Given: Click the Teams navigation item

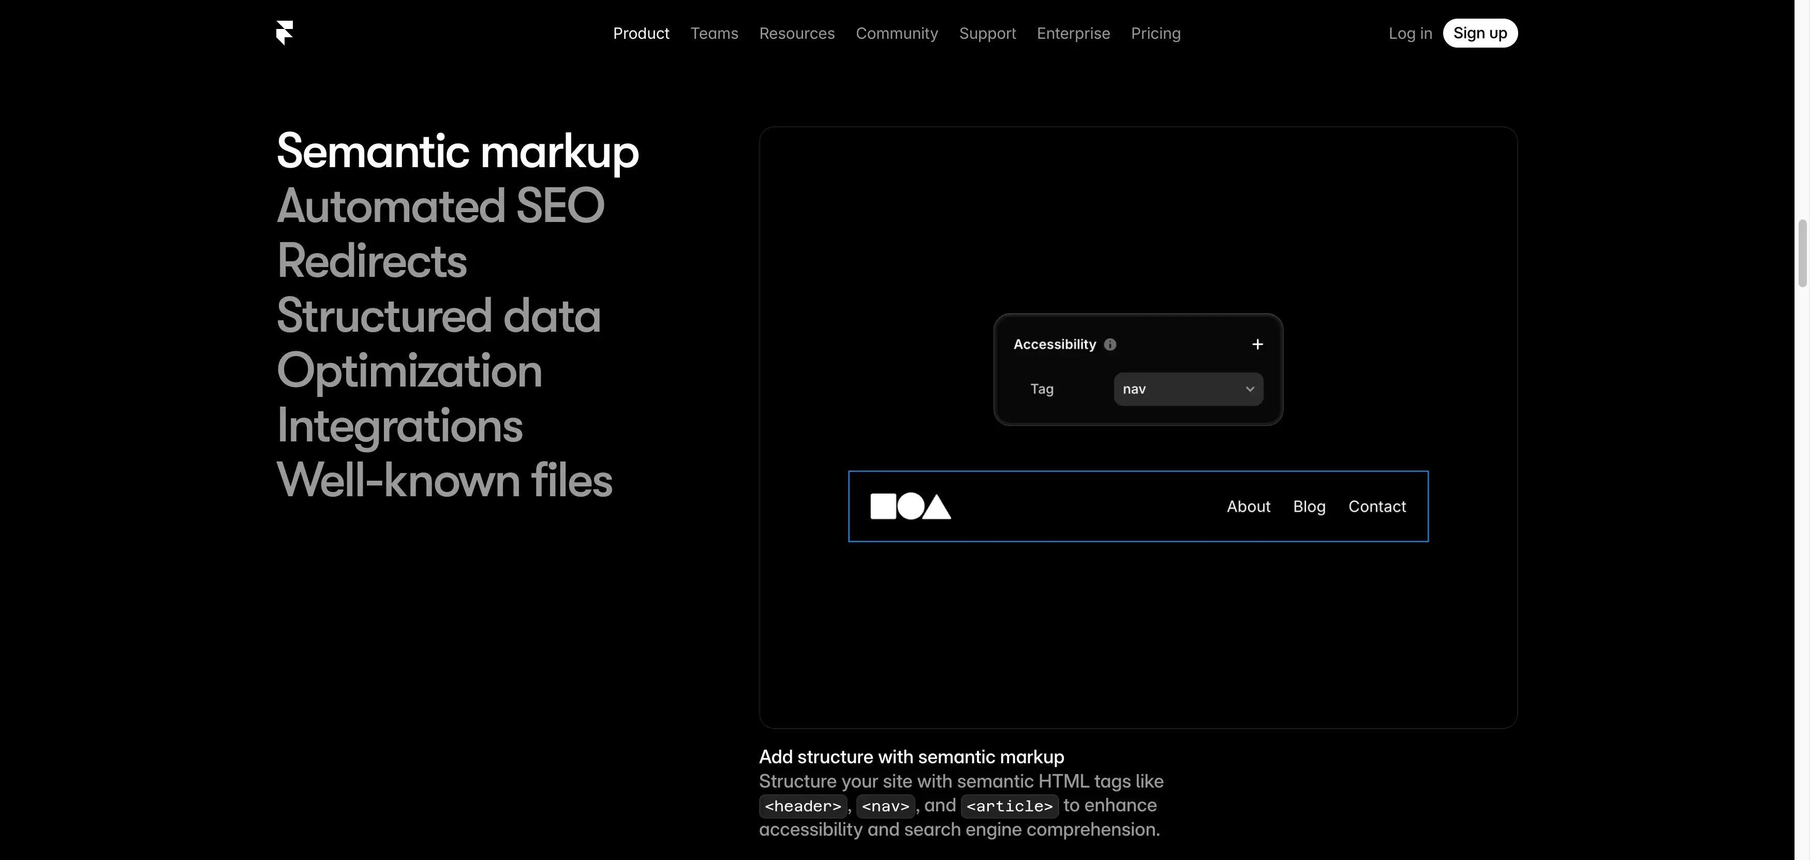Looking at the screenshot, I should [714, 33].
